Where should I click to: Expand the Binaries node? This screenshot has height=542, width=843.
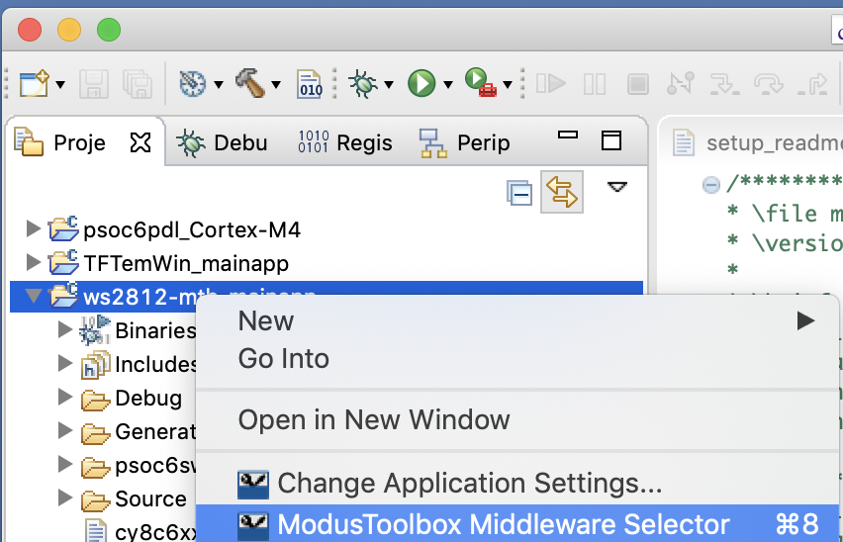(x=65, y=329)
